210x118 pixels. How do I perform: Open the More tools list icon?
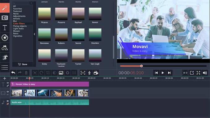click(5, 68)
